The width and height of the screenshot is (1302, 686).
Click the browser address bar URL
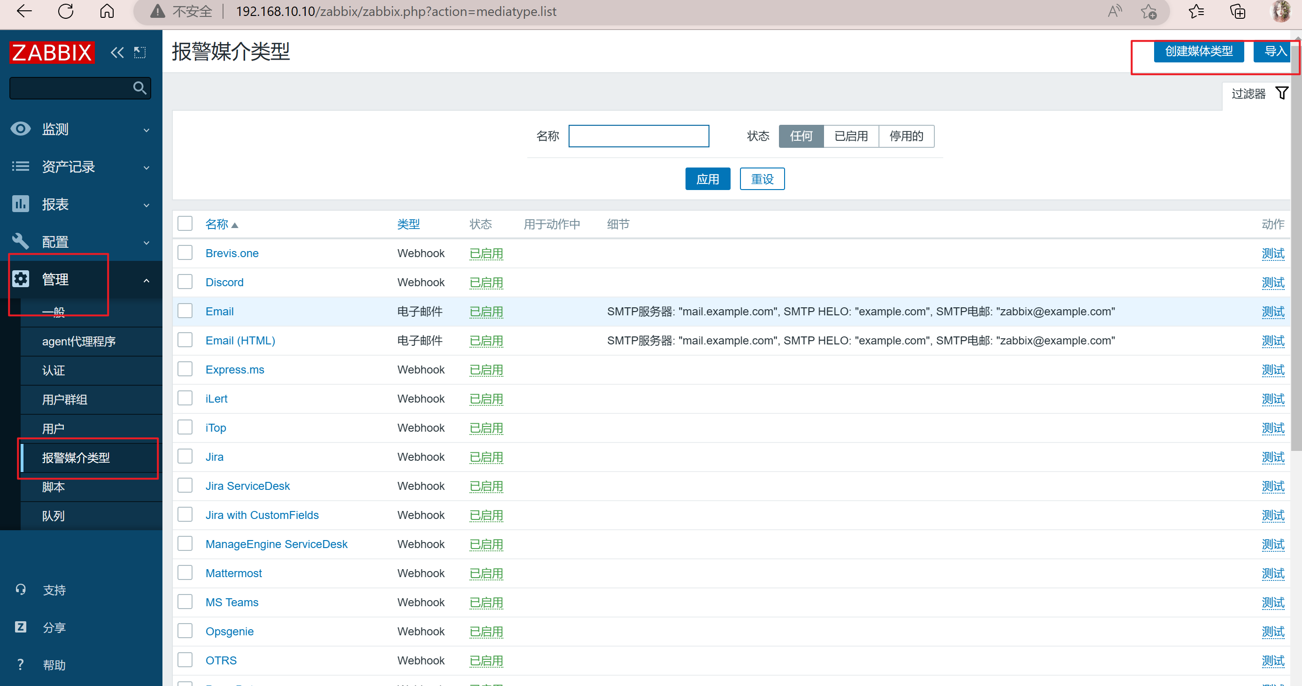coord(396,11)
